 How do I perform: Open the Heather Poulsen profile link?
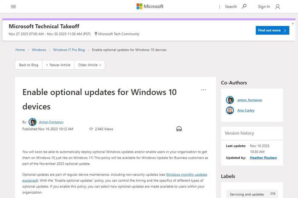(263, 158)
